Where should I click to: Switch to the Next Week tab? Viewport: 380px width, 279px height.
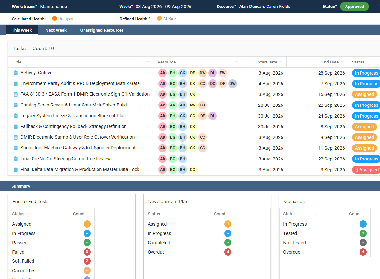[56, 30]
